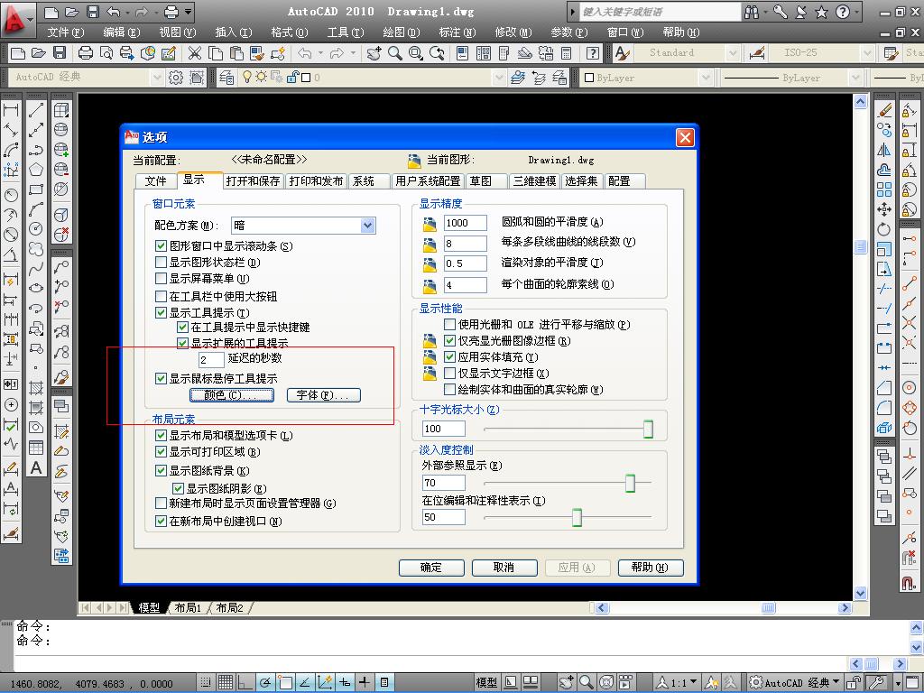Open the 字体 settings button
The image size is (924, 693).
coord(323,395)
